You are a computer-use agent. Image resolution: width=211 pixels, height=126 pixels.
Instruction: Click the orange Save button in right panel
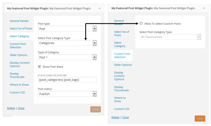[x=200, y=118]
